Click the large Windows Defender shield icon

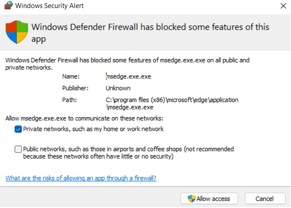[16, 33]
